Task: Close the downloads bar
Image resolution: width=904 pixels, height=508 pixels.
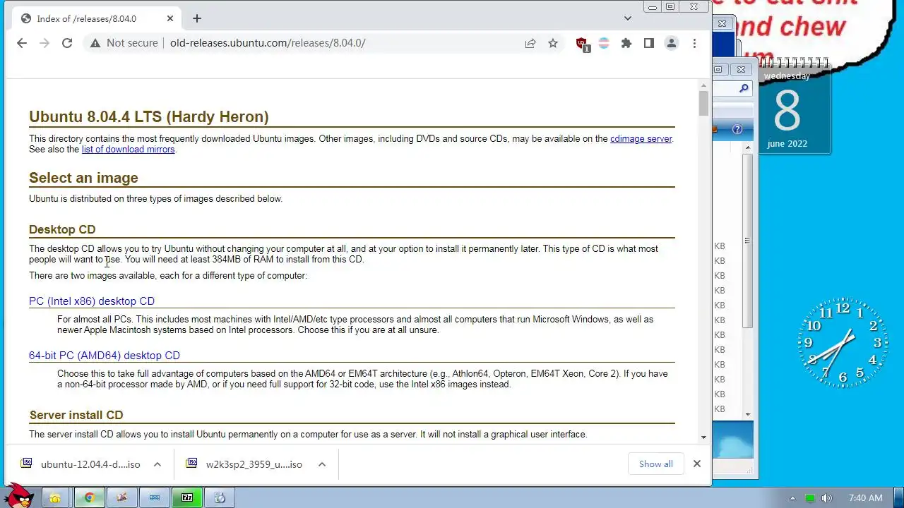Action: [x=697, y=464]
